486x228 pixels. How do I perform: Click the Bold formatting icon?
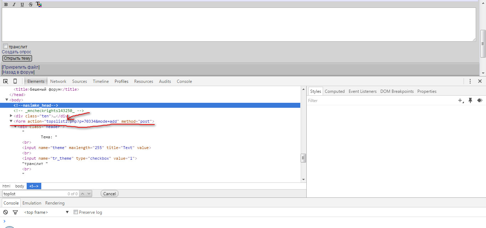(6, 5)
